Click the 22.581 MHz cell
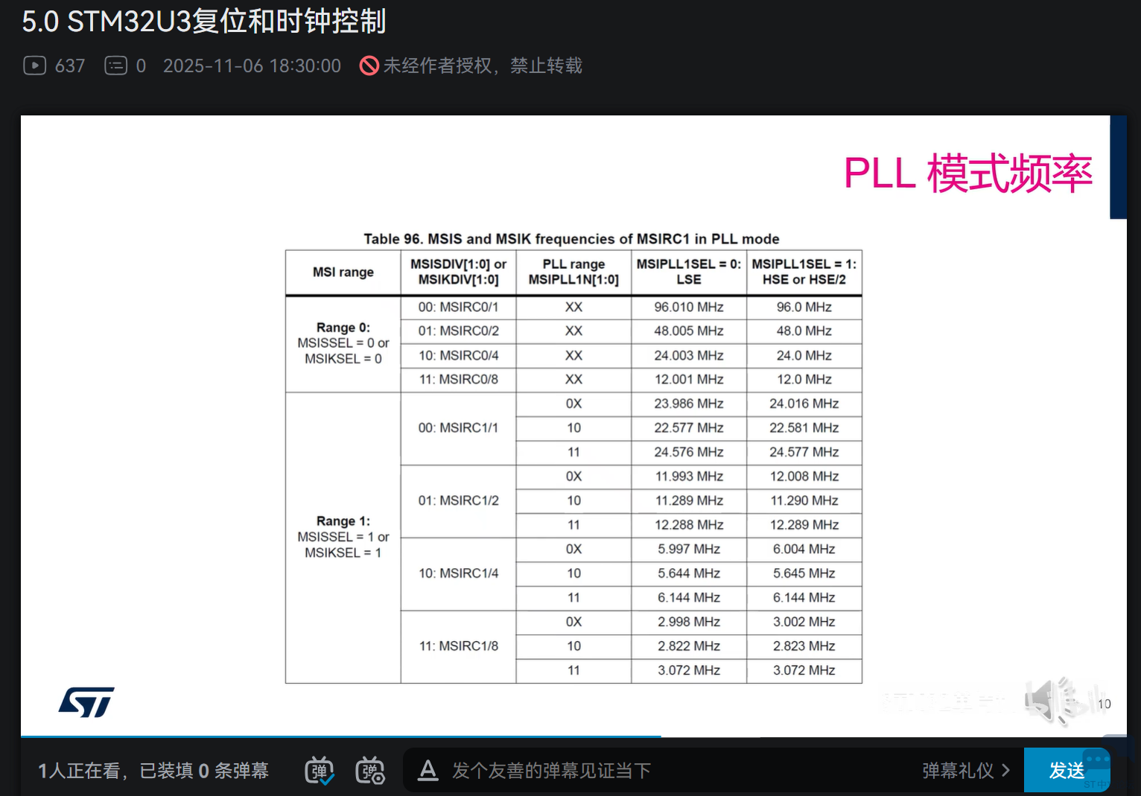The width and height of the screenshot is (1141, 796). click(804, 428)
